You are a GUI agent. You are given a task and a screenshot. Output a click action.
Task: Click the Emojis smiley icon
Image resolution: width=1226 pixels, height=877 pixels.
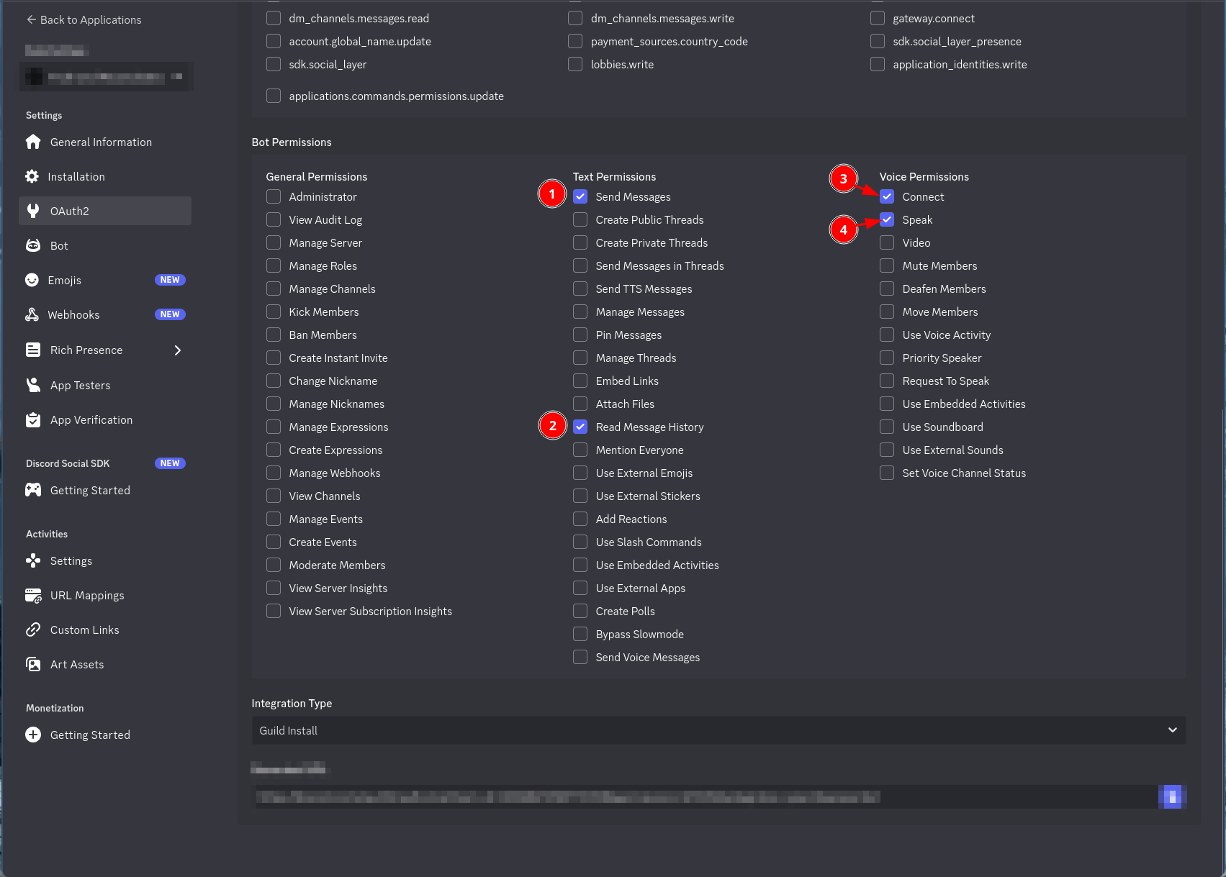[x=32, y=280]
